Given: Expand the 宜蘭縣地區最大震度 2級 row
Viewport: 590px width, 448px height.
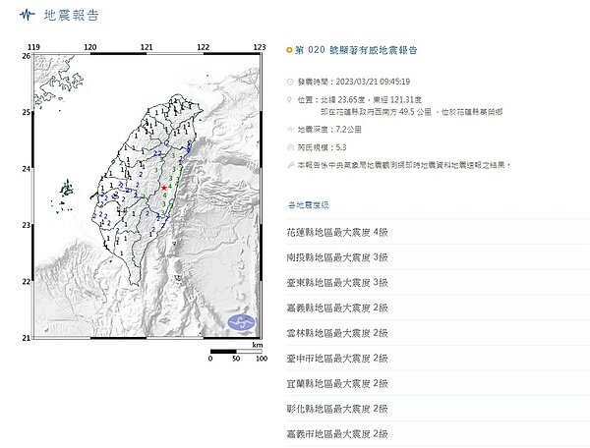Looking at the screenshot, I should point(438,383).
